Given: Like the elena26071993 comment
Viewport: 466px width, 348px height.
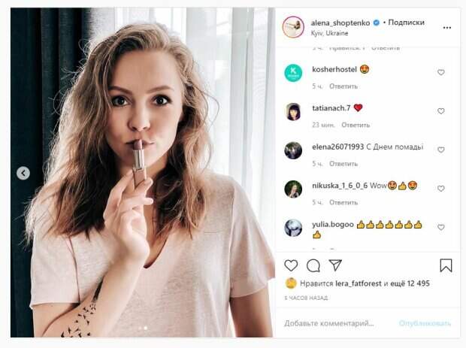Looking at the screenshot, I should [441, 150].
